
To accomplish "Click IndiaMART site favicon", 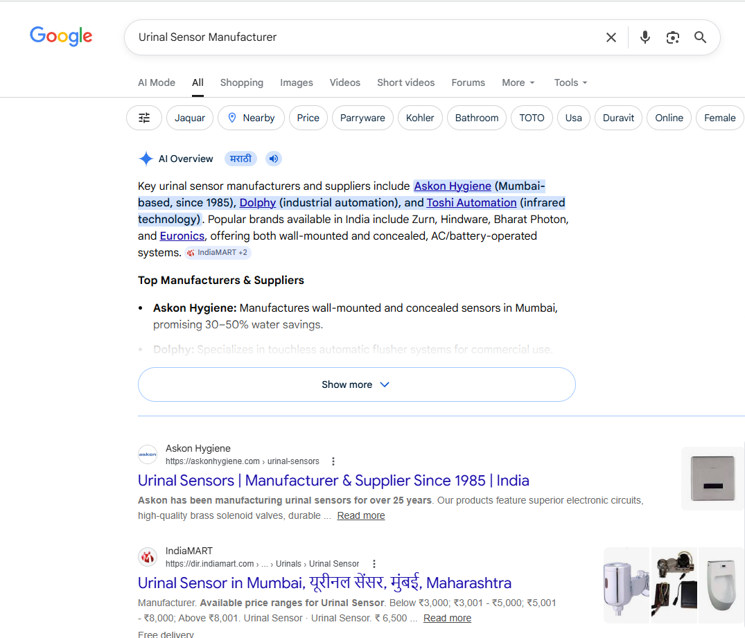I will pyautogui.click(x=148, y=557).
